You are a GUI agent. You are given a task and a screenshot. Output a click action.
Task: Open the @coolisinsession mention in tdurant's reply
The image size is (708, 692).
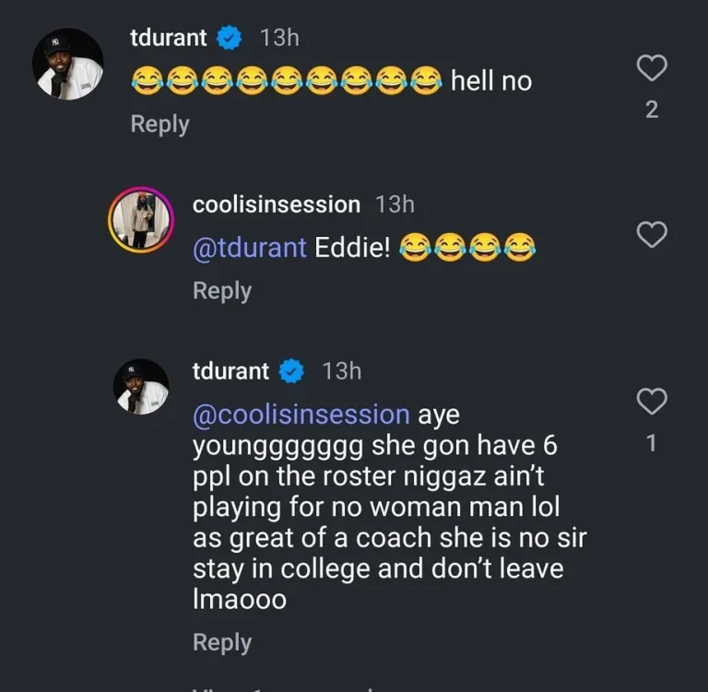tap(301, 415)
